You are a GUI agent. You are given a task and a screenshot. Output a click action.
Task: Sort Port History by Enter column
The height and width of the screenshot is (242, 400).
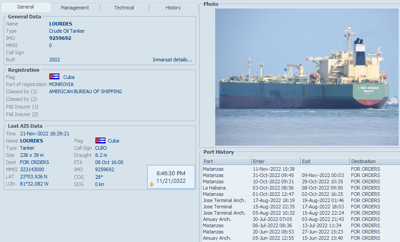click(276, 161)
